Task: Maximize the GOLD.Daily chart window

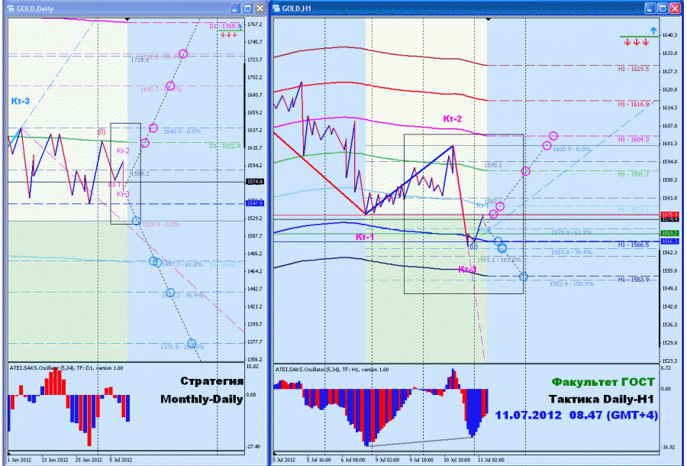Action: [x=247, y=8]
